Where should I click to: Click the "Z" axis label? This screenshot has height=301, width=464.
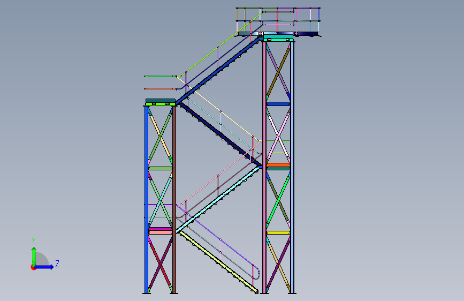click(57, 264)
